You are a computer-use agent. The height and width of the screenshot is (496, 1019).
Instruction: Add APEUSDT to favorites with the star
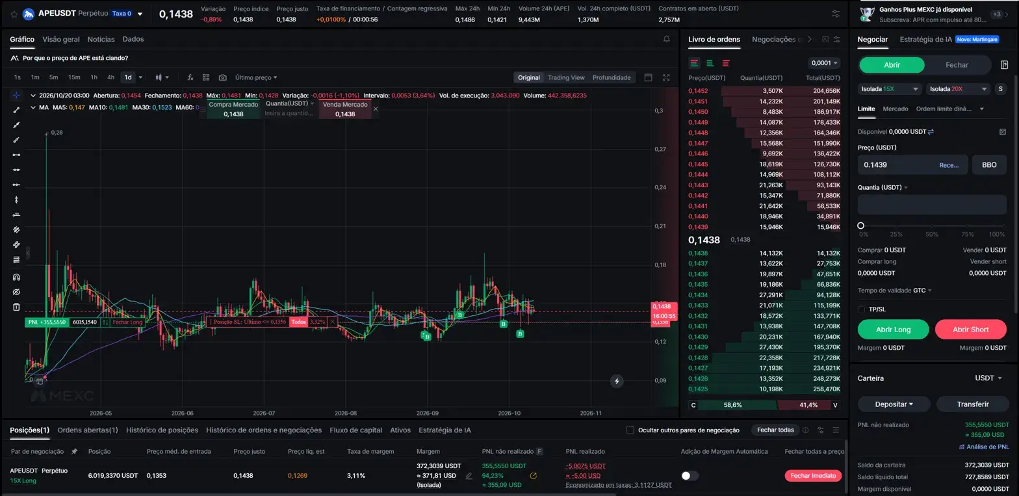coord(14,14)
